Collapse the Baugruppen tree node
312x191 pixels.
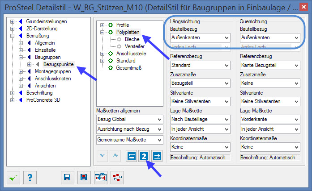coord(21,57)
